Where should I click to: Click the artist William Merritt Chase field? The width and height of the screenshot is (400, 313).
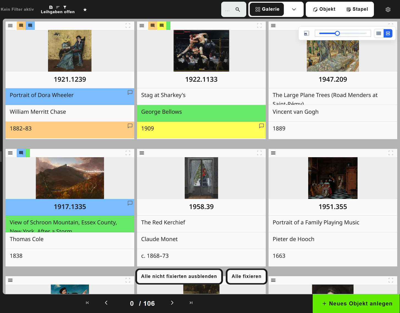click(x=70, y=113)
